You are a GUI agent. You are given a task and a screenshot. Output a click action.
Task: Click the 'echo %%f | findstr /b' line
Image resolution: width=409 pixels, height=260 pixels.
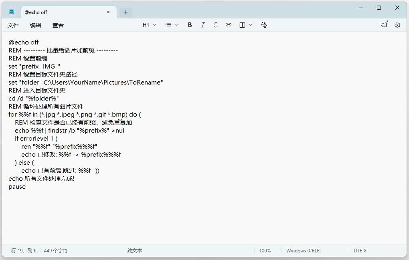(69, 131)
